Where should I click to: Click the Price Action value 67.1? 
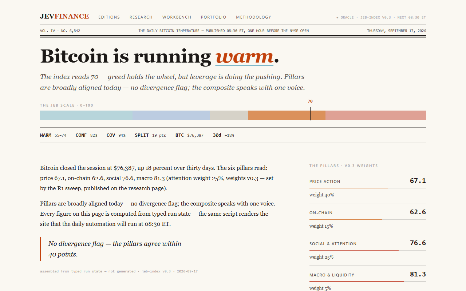(x=418, y=181)
